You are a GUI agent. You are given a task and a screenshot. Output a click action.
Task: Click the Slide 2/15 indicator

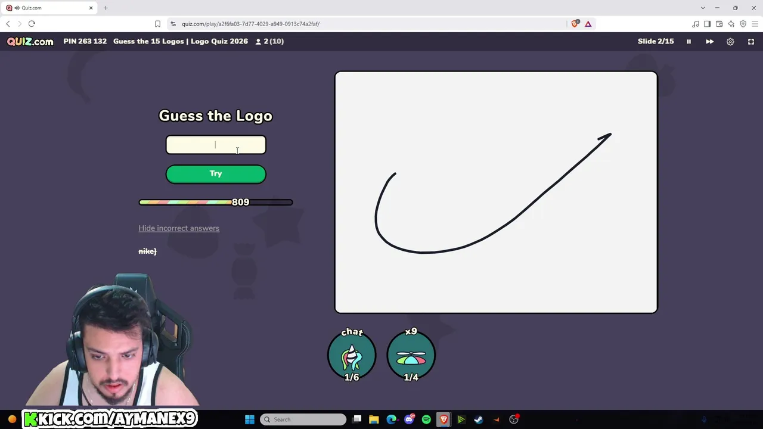coord(656,41)
